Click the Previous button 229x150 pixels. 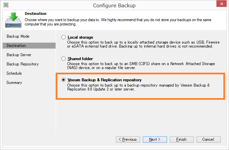(x=128, y=139)
